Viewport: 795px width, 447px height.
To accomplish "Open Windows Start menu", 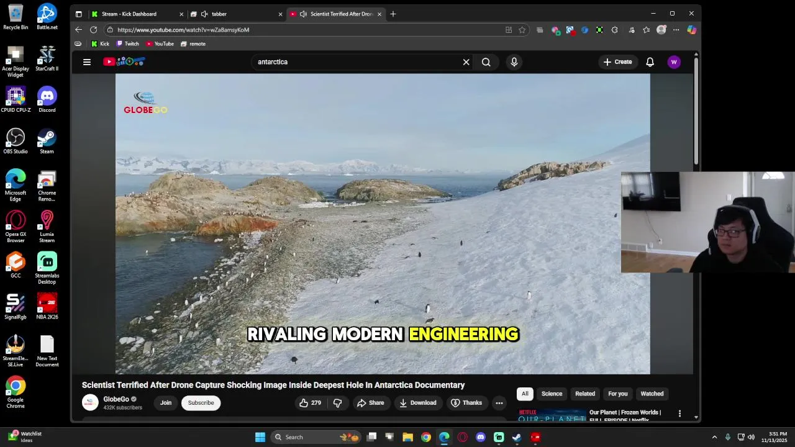I will (260, 437).
